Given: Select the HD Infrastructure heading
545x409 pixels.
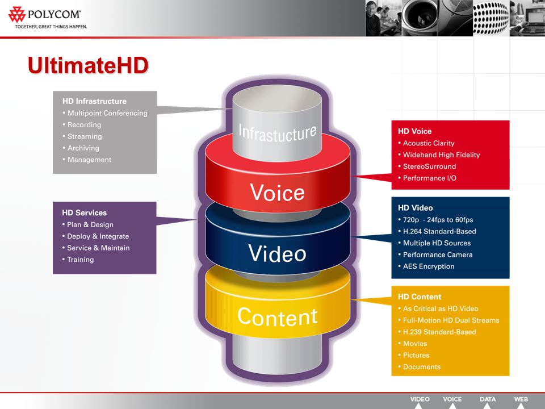Looking at the screenshot, I should [95, 101].
